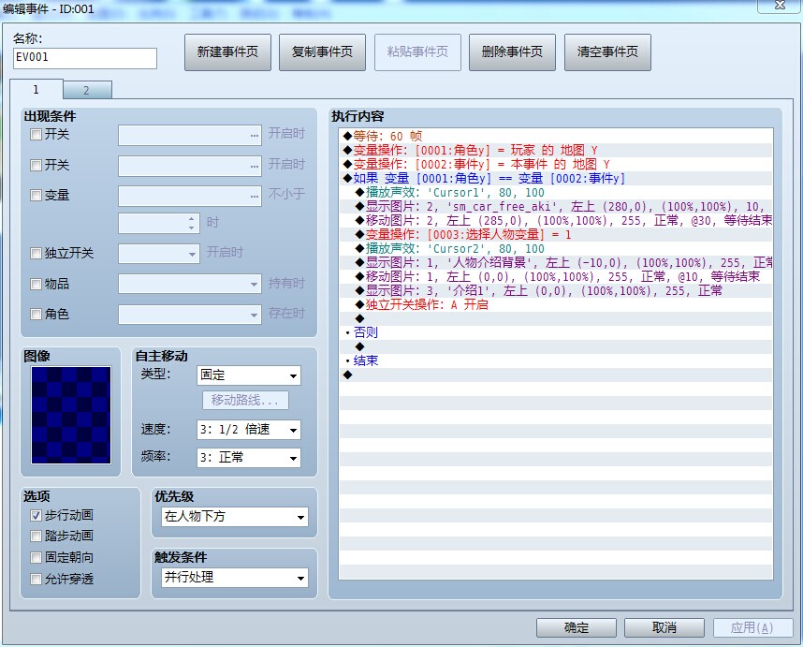This screenshot has width=803, height=647.
Task: Click the 清空事件页 button
Action: point(607,52)
